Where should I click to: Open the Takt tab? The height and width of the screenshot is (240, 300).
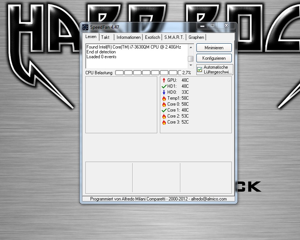[105, 37]
